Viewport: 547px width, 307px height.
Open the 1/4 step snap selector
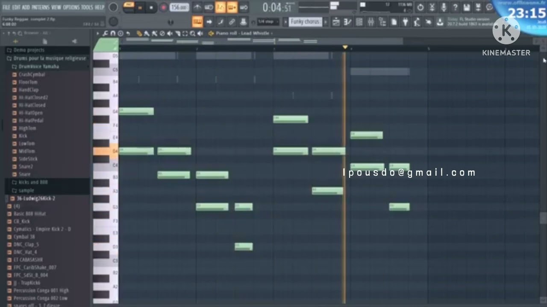tap(268, 22)
